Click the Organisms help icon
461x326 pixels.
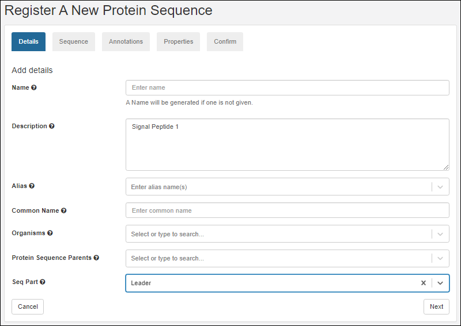[50, 233]
